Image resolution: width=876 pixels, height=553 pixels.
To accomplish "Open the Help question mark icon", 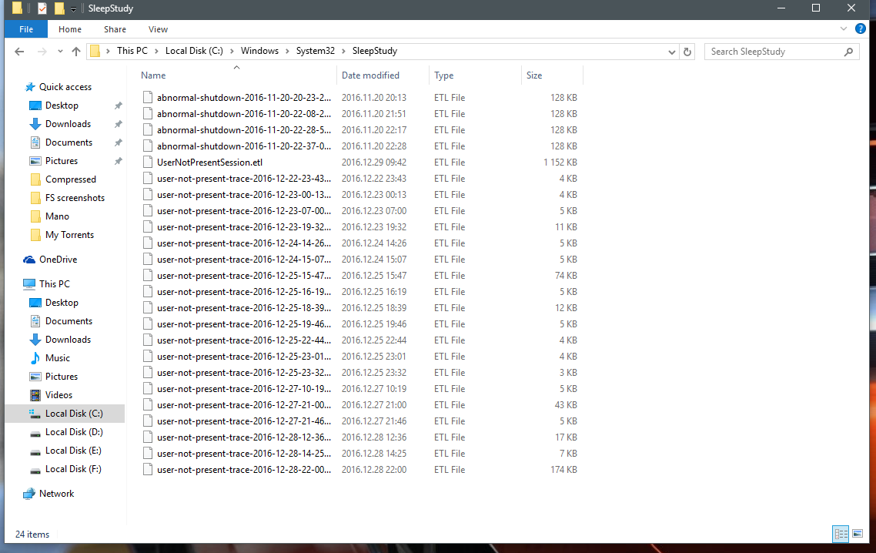I will pos(861,28).
